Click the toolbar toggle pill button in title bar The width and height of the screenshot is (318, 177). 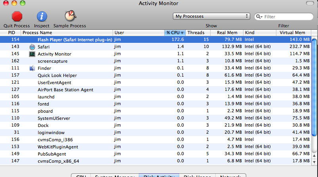pyautogui.click(x=310, y=3)
